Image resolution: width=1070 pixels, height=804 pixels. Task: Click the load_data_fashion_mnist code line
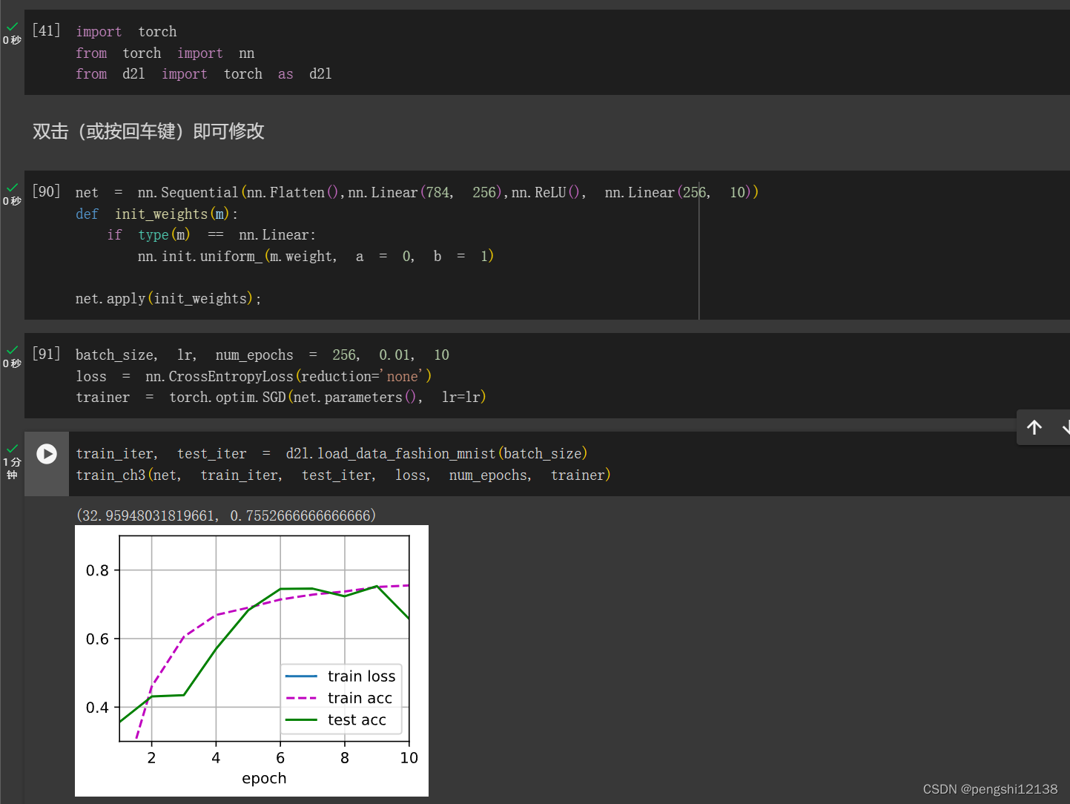tap(331, 454)
